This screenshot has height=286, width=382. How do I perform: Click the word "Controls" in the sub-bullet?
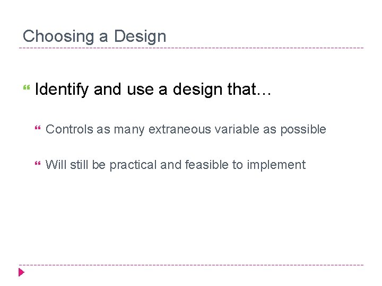tap(69, 129)
